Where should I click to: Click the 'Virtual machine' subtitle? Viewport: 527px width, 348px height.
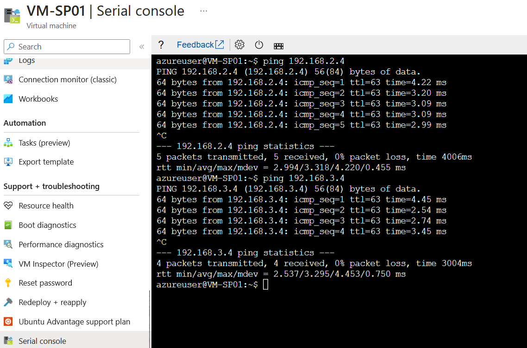pos(51,26)
